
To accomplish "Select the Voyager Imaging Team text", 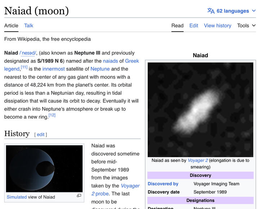I will pyautogui.click(x=216, y=184).
